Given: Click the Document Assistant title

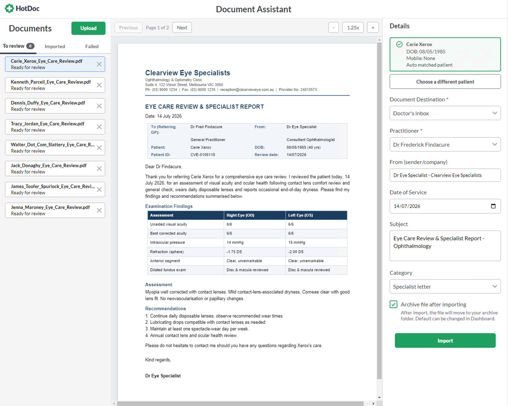Looking at the screenshot, I should pyautogui.click(x=253, y=9).
